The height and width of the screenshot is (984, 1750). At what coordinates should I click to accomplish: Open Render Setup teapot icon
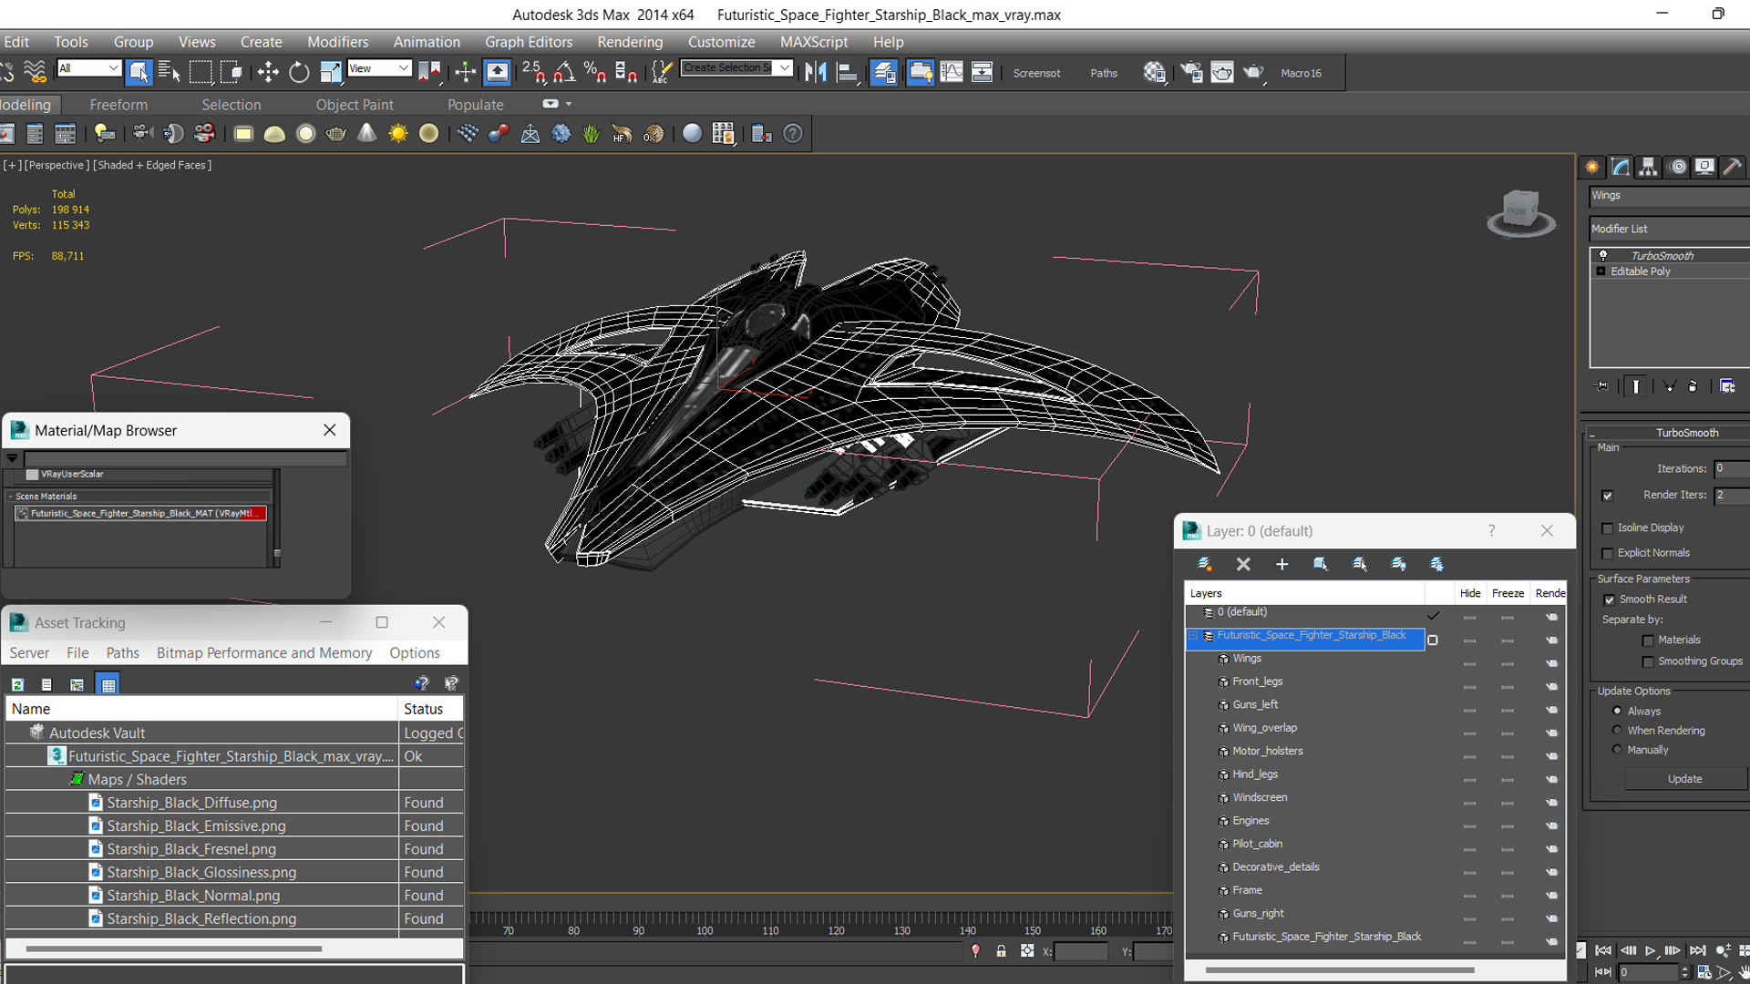pyautogui.click(x=1191, y=72)
